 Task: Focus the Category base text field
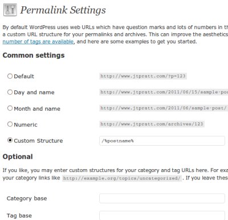[162, 198]
